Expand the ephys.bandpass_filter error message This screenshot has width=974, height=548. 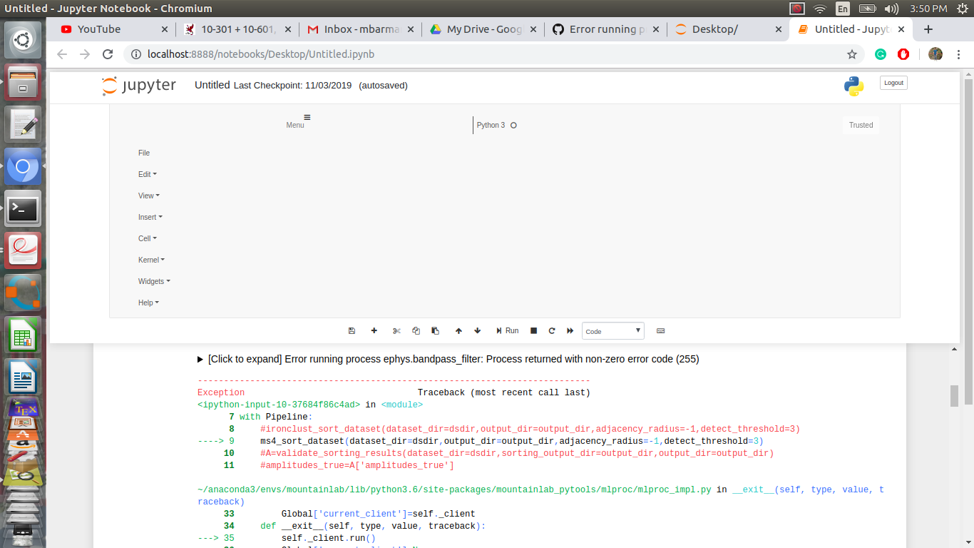point(200,359)
